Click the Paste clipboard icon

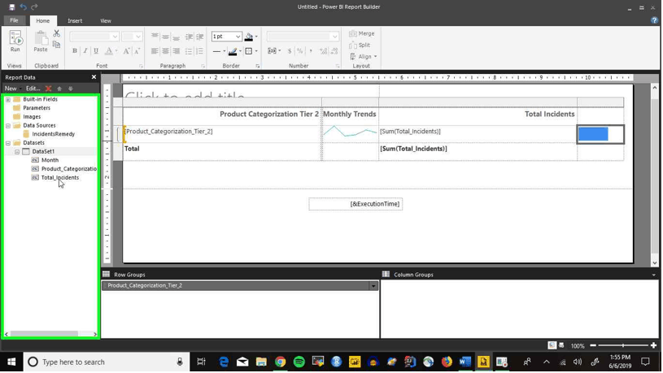[x=41, y=41]
